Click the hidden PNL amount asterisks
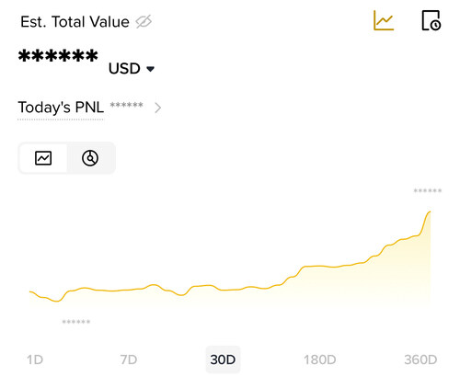 tap(127, 105)
